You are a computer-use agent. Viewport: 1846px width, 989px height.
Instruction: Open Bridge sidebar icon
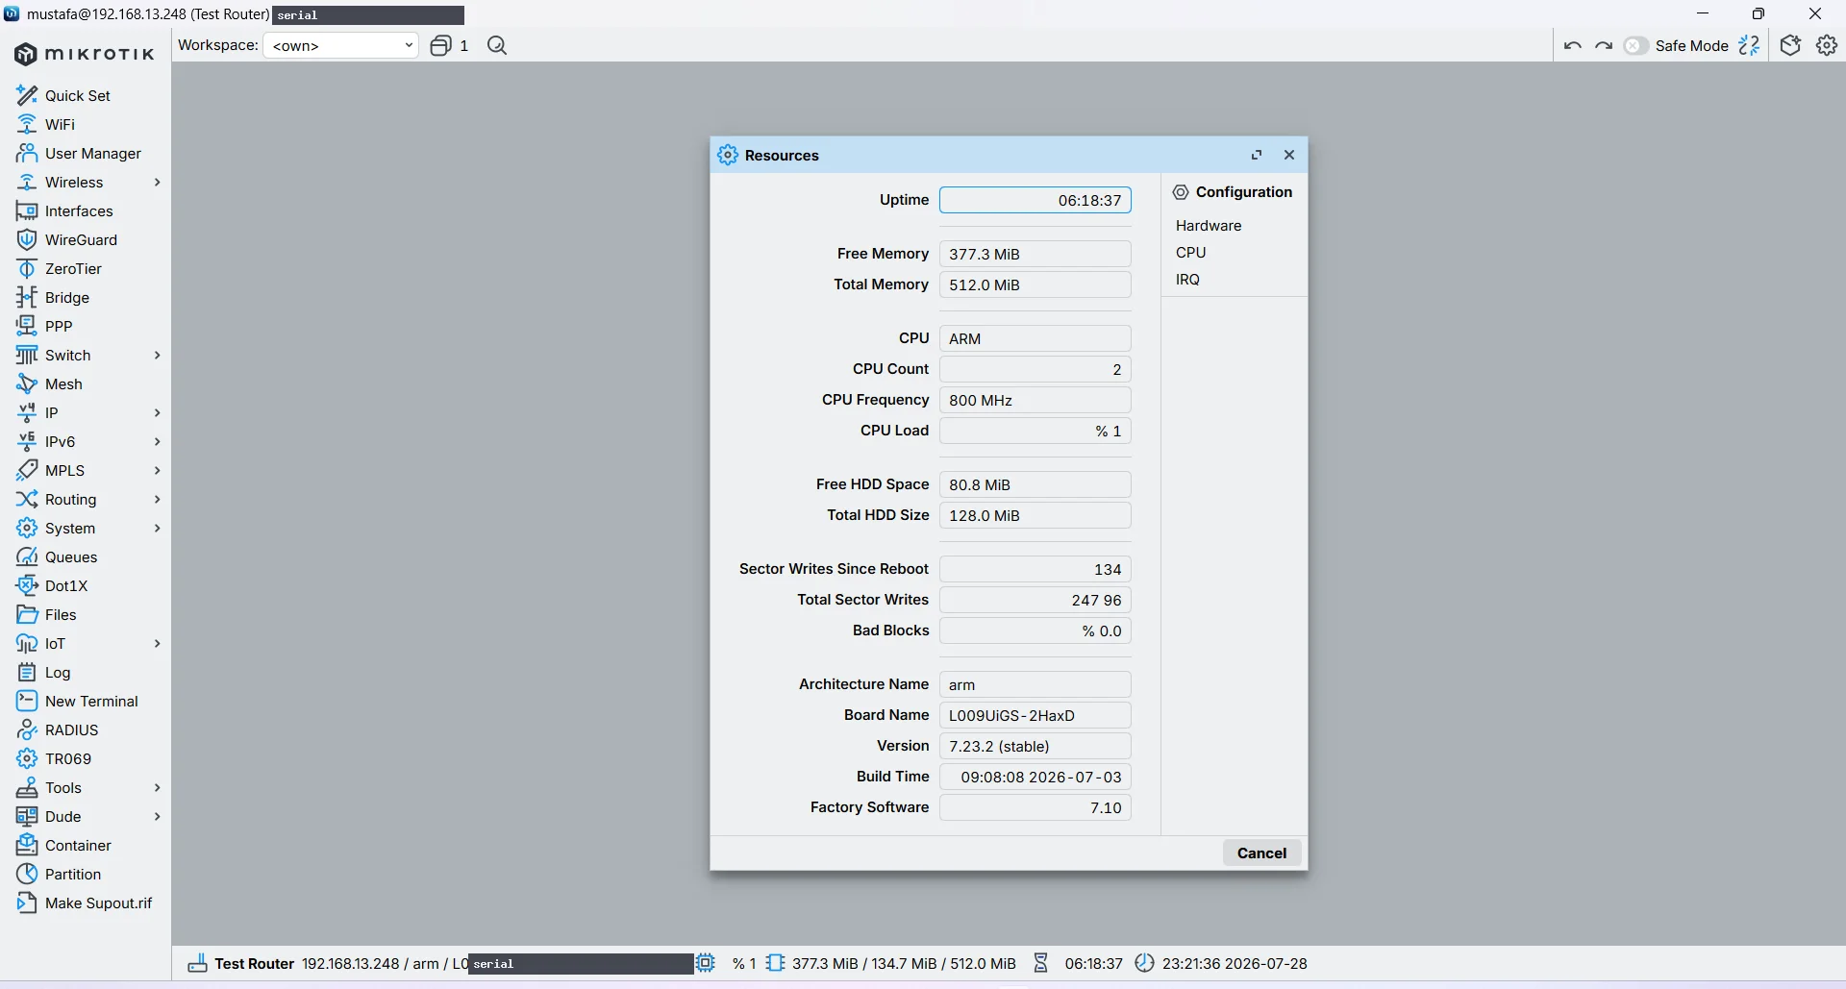pos(27,297)
